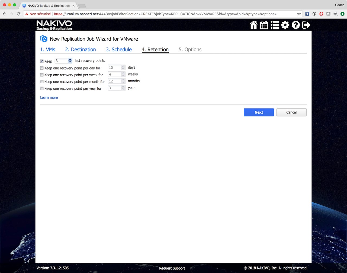Enable one recovery point per day
Viewport: 347px width, 273px height.
[x=42, y=68]
